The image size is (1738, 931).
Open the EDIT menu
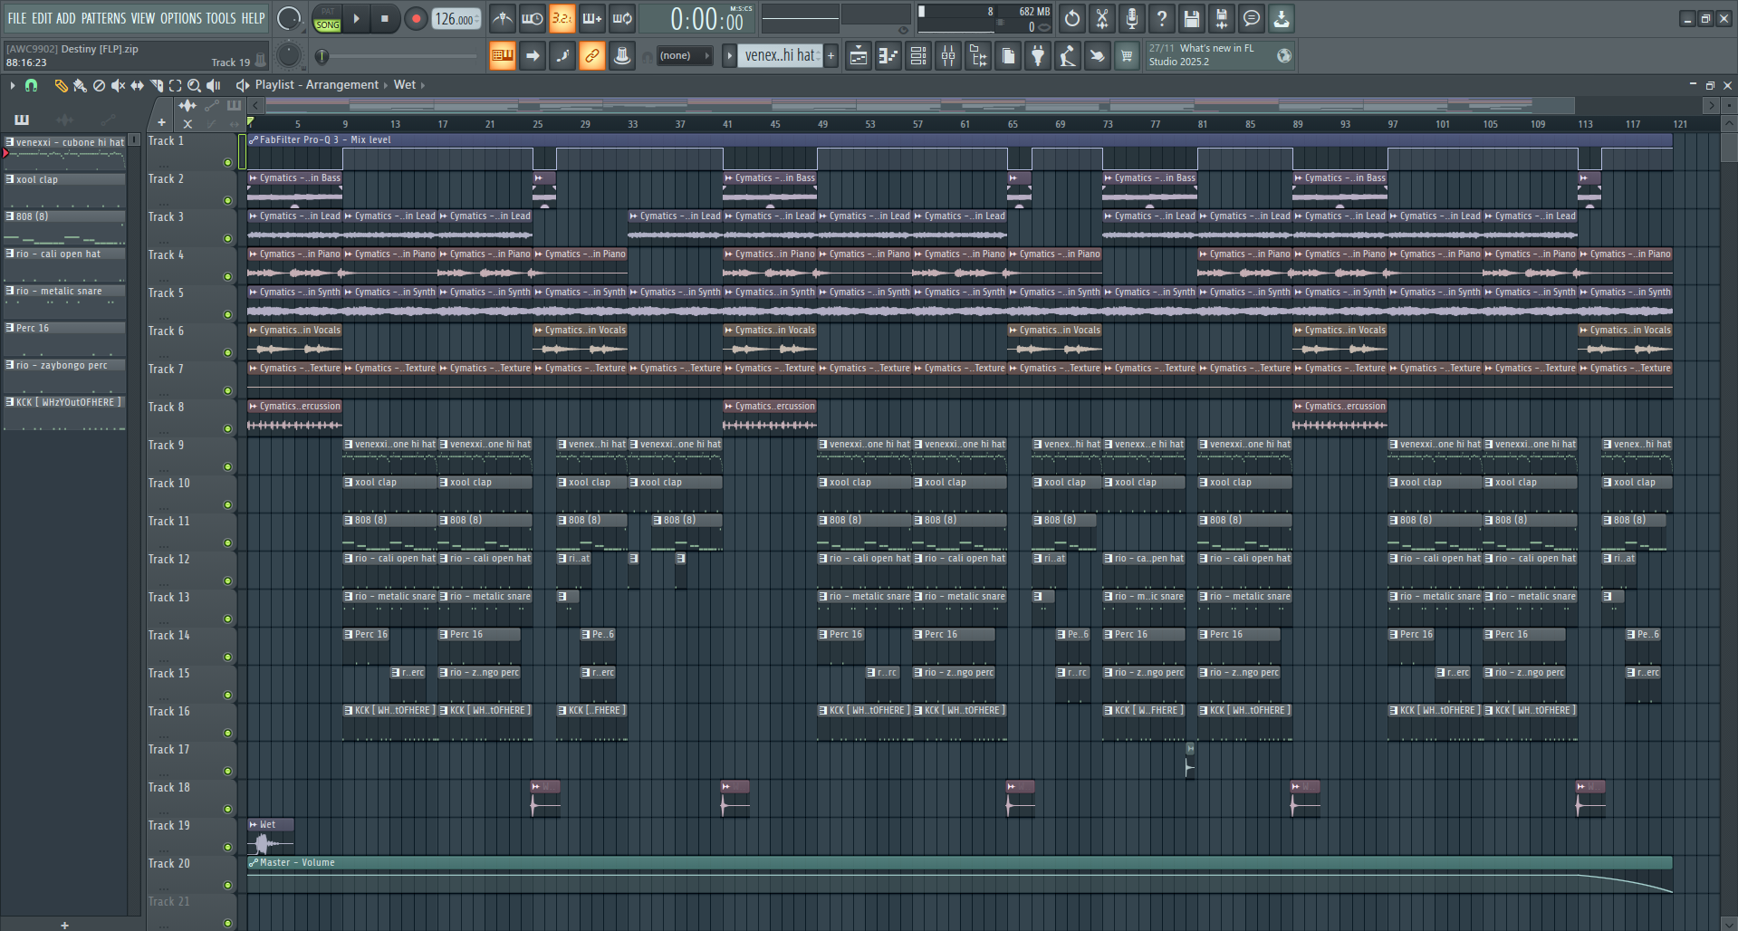[x=42, y=18]
